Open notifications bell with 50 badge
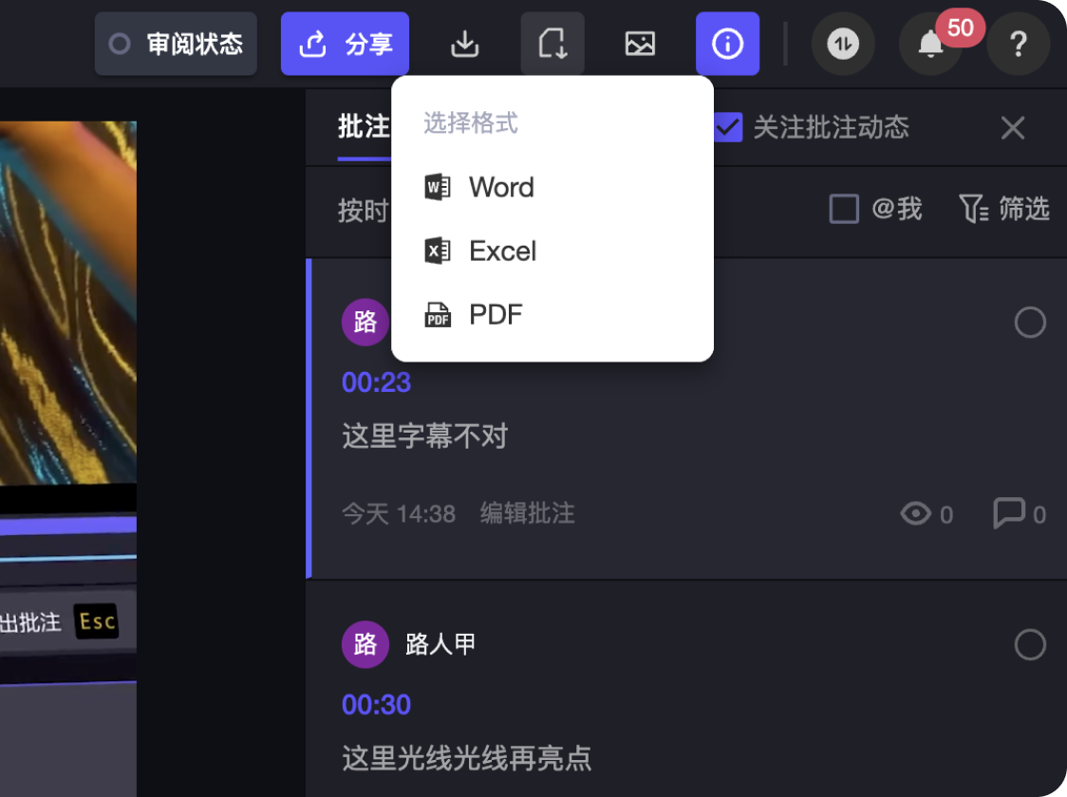 931,45
